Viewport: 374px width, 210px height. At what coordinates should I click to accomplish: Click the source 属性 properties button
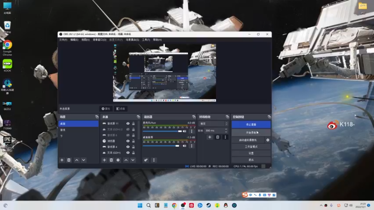(106, 109)
